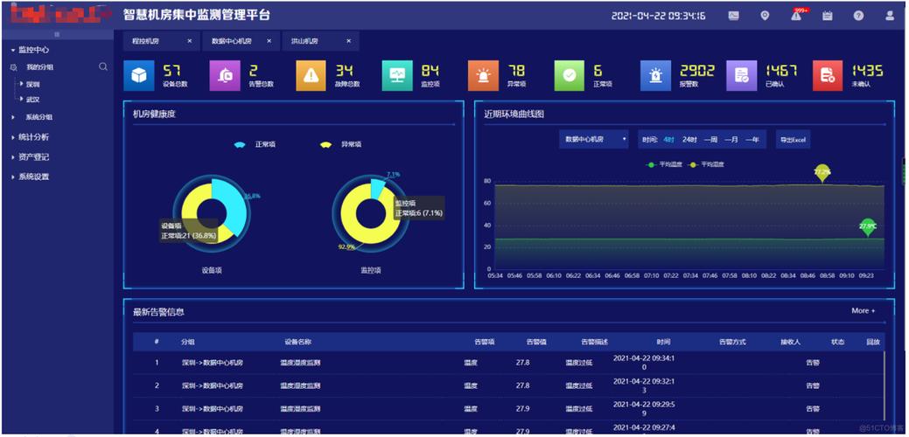Expand the 武汉 tree node
909x437 pixels.
pos(22,99)
